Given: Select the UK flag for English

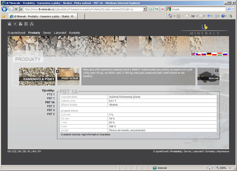Looking at the screenshot, I should click(193, 54).
